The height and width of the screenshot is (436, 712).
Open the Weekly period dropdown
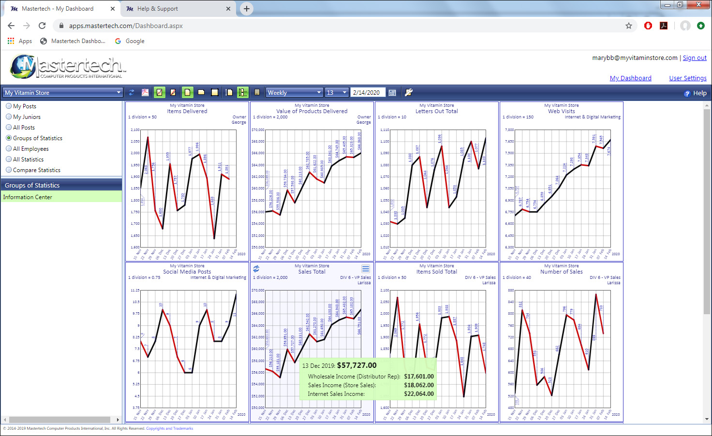point(294,92)
